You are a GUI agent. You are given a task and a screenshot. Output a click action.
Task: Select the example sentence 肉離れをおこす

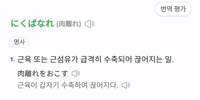[43, 74]
